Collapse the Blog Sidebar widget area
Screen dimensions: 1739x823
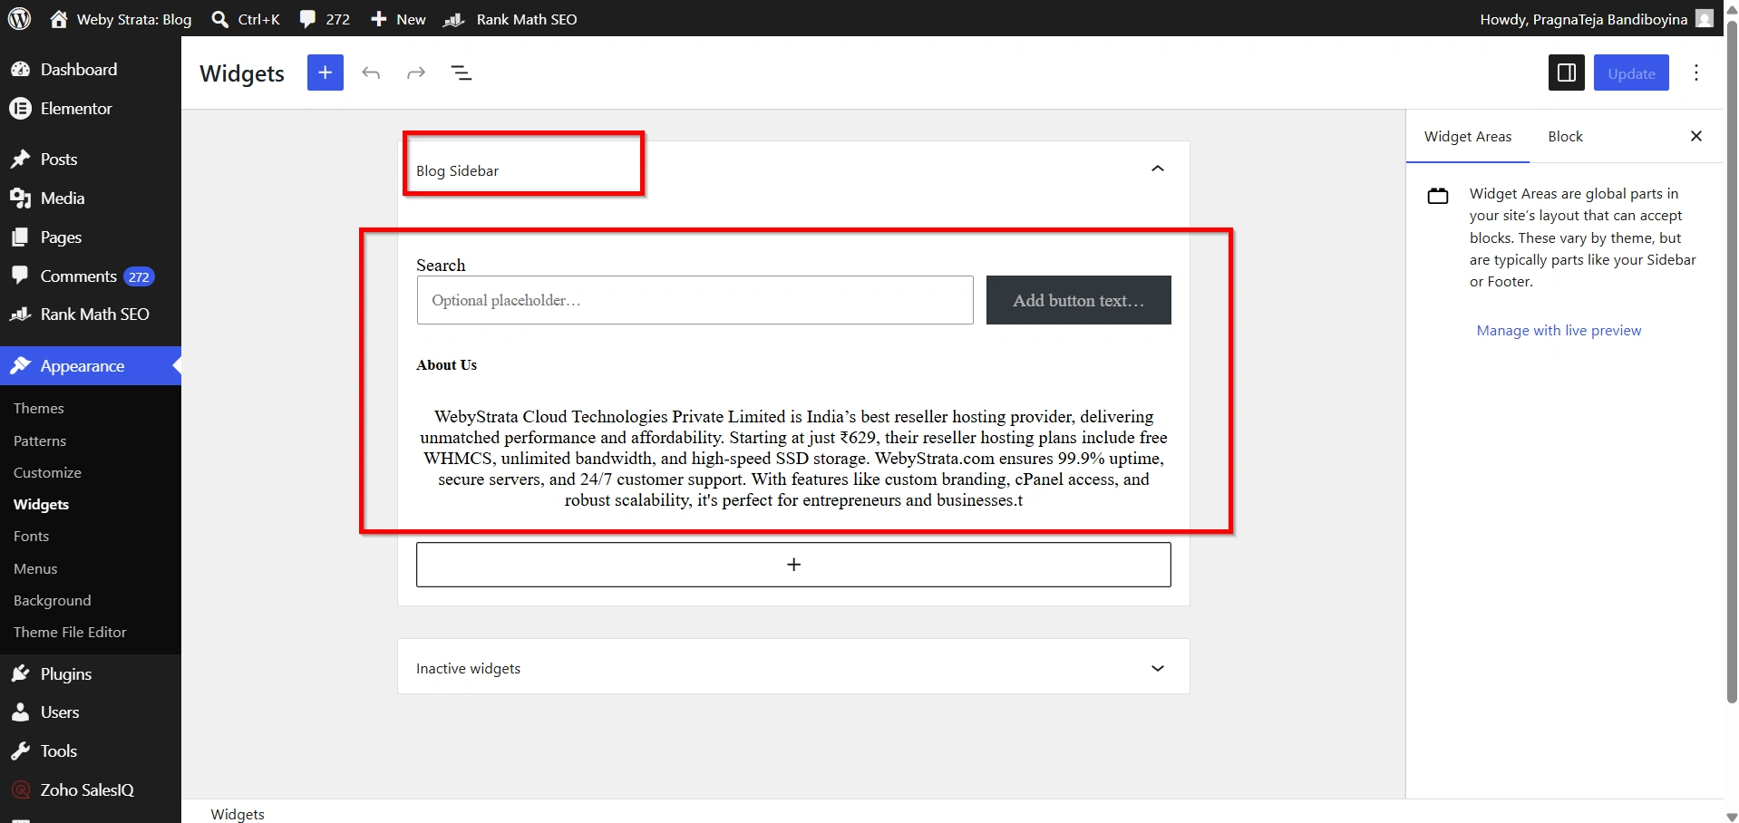[1158, 169]
